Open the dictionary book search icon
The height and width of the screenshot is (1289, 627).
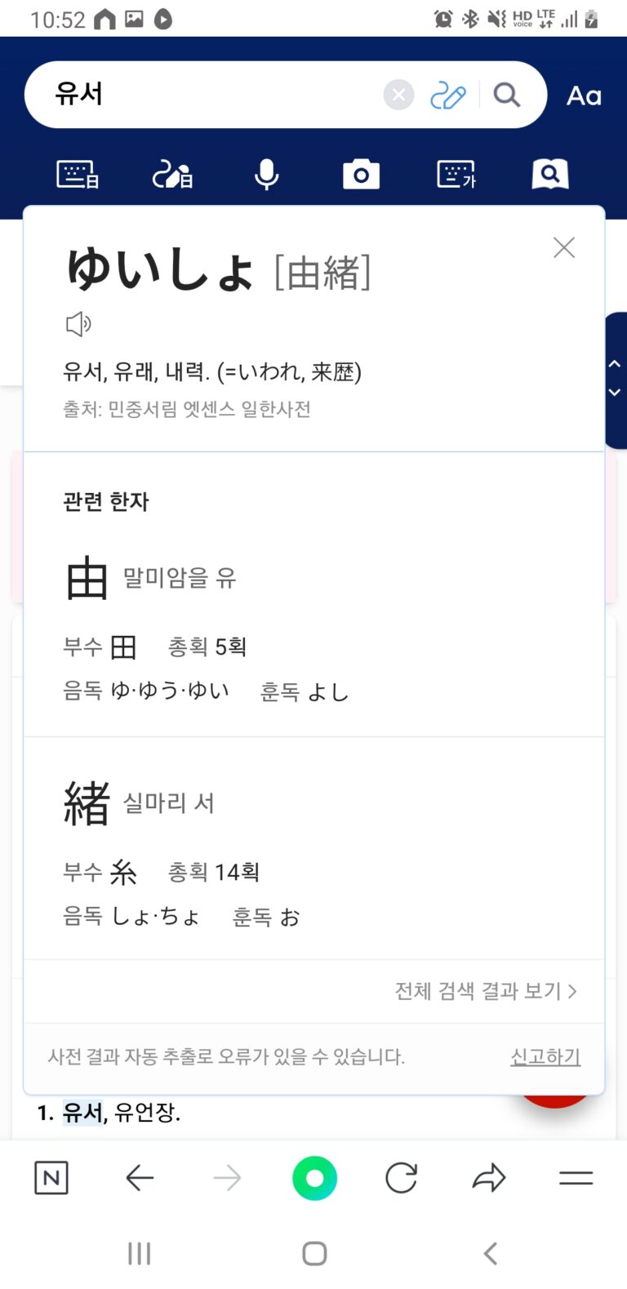[x=550, y=175]
